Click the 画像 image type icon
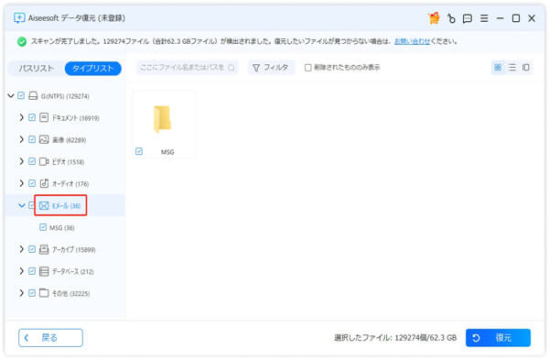 (44, 139)
